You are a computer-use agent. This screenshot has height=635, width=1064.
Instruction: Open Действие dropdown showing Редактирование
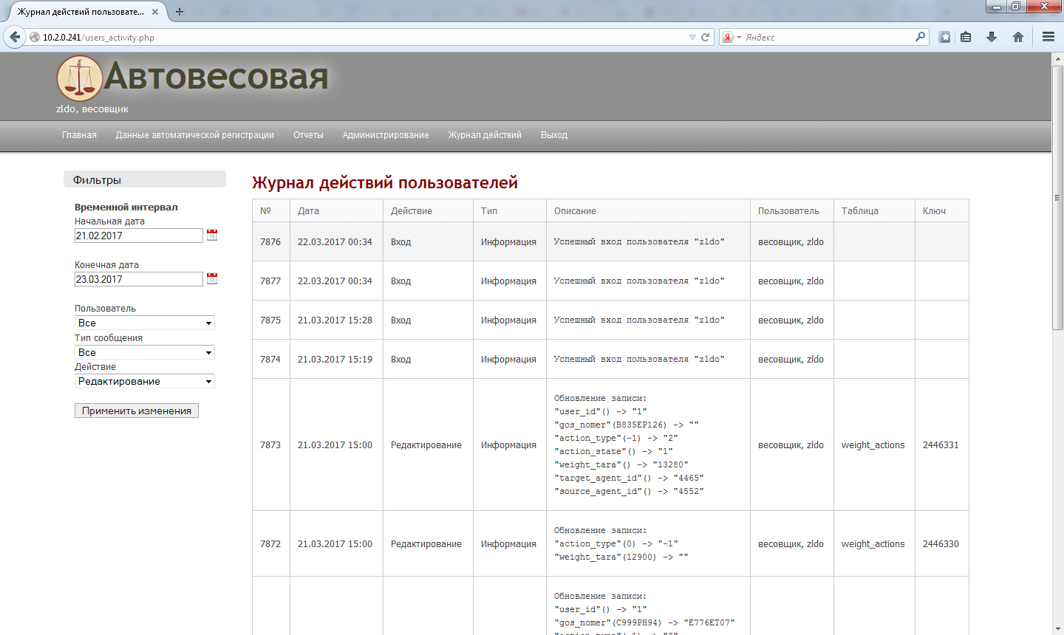(145, 381)
